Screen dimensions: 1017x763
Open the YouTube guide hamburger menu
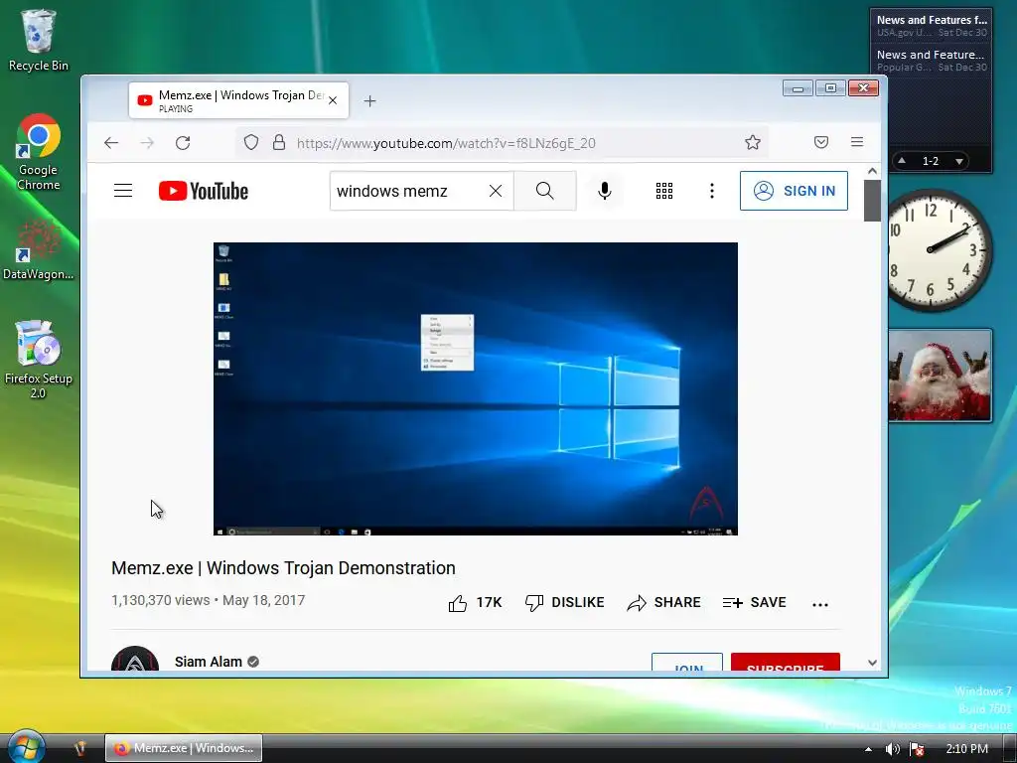(x=123, y=191)
